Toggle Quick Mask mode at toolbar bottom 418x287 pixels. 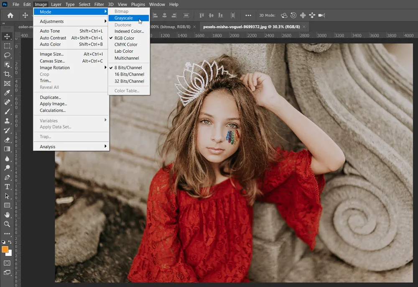point(6,262)
